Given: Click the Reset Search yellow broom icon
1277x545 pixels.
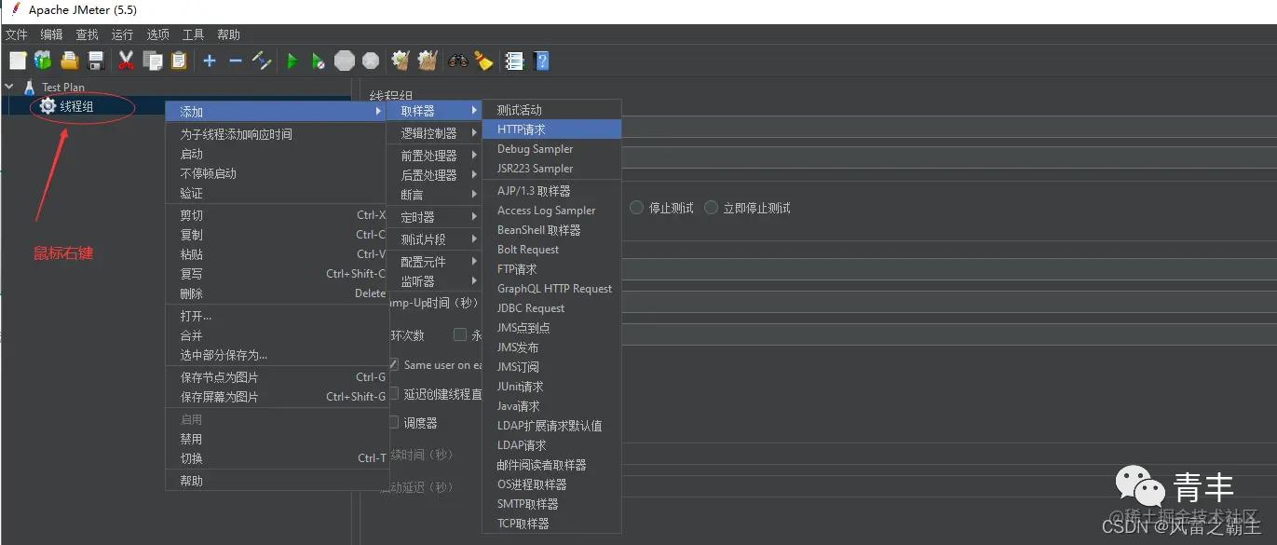Looking at the screenshot, I should point(483,61).
